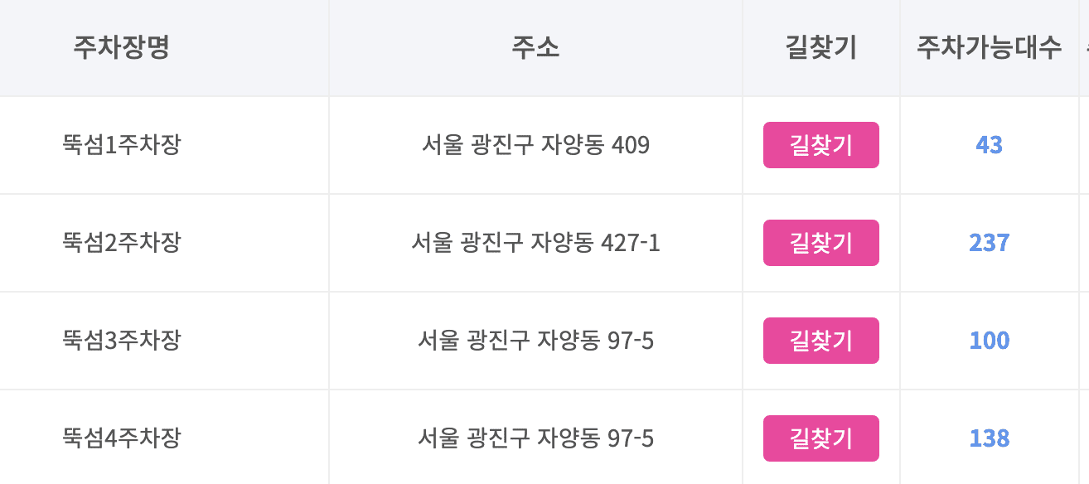
Task: Open the available count 237 for 뚝섬2주차장
Action: 989,243
